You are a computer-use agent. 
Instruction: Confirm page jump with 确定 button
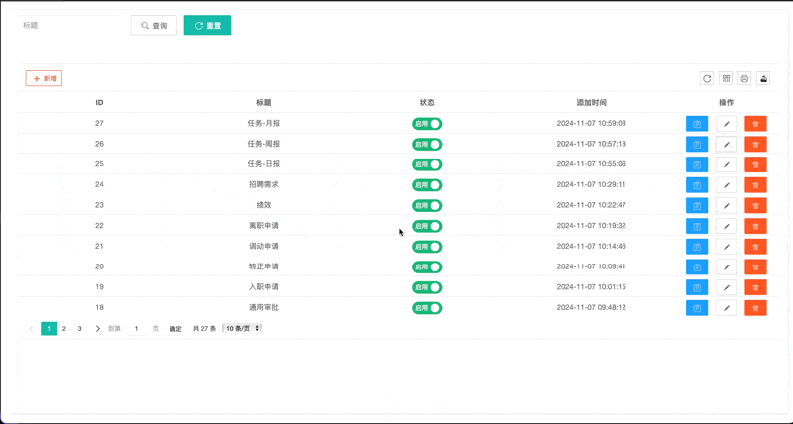click(x=175, y=329)
